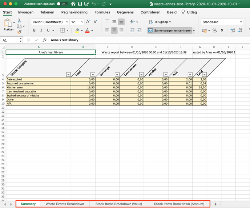
Task: Click the Save icon in title bar
Action: pyautogui.click(x=80, y=4)
